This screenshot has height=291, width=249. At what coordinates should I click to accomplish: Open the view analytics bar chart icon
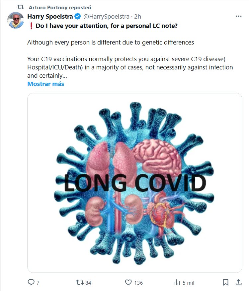point(177,282)
